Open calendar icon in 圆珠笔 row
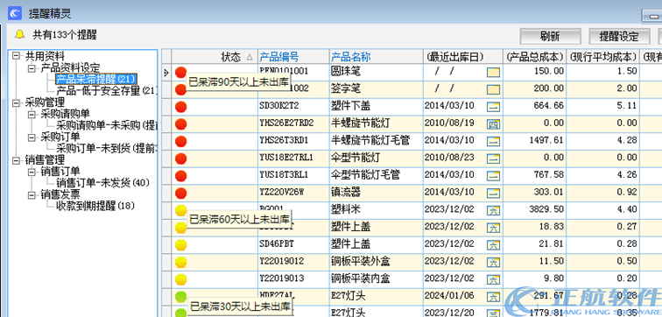Screen dimensions: 662x317 point(493,72)
